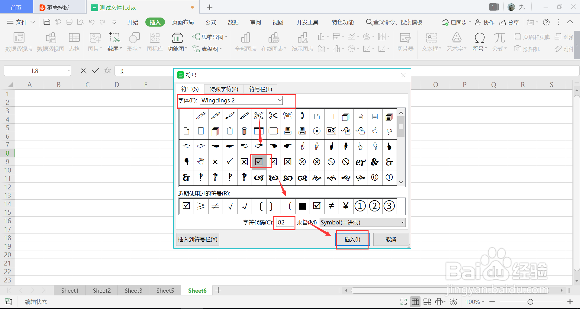This screenshot has width=580, height=309.
Task: Click the 协作 collaborate button
Action: (x=485, y=22)
